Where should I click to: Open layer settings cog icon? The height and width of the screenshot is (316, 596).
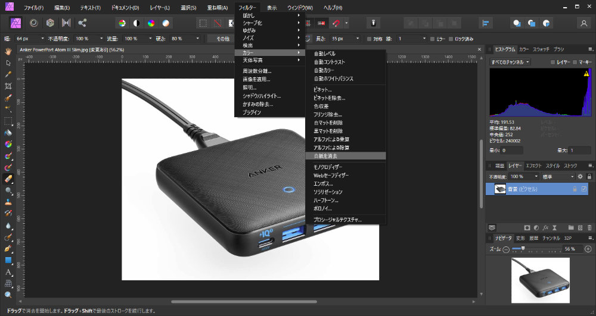580,176
